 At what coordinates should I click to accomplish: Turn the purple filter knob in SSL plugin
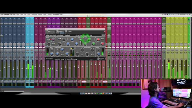click(53, 39)
